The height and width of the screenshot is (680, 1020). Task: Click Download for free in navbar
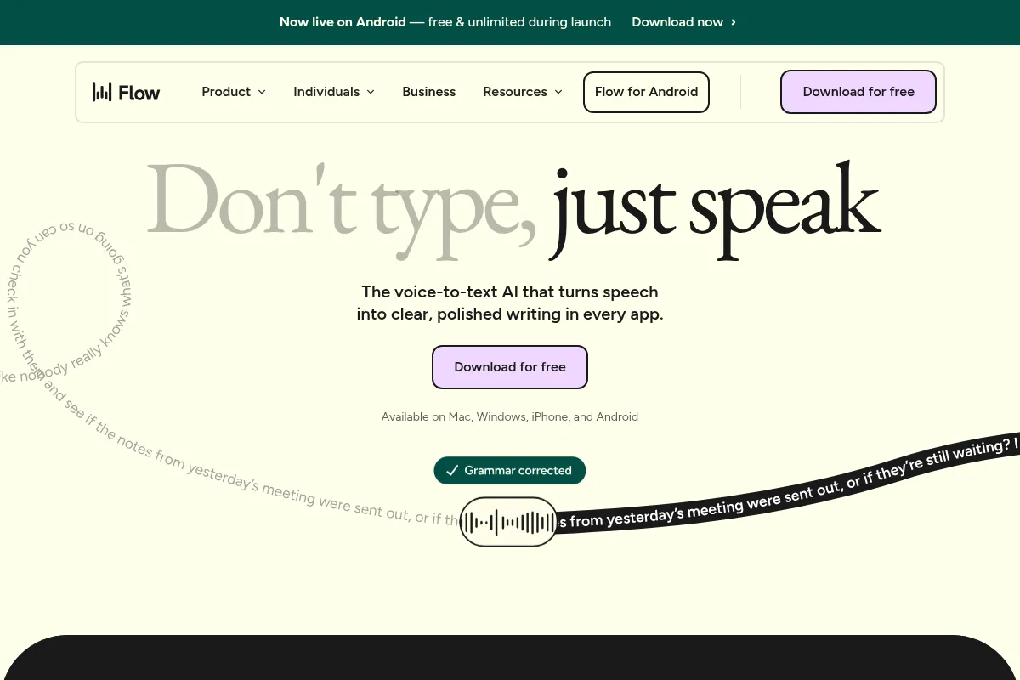pos(858,92)
